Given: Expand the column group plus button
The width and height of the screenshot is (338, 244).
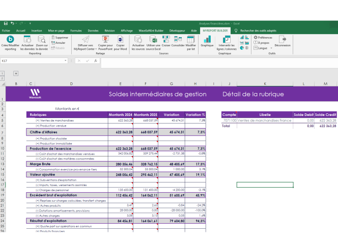Looking at the screenshot, I should pyautogui.click(x=16, y=73).
